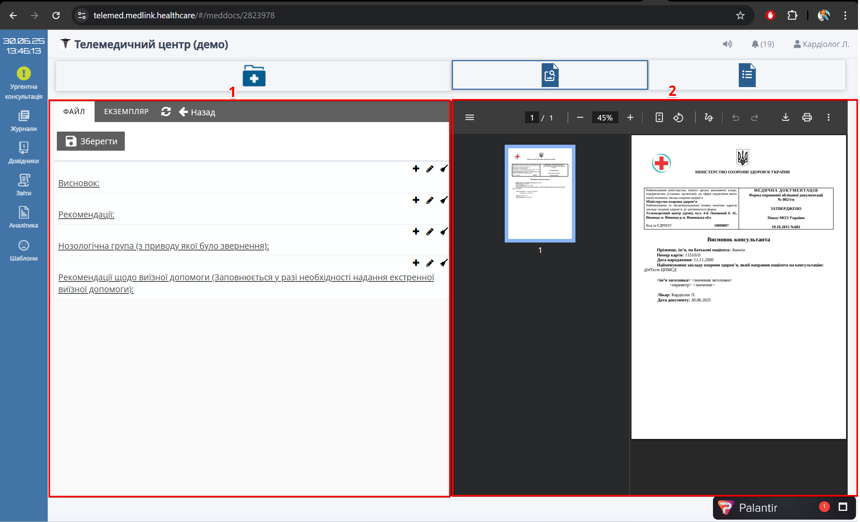Rotate PDF counterclockwise
Viewport: 860px width, 522px height.
(x=678, y=118)
